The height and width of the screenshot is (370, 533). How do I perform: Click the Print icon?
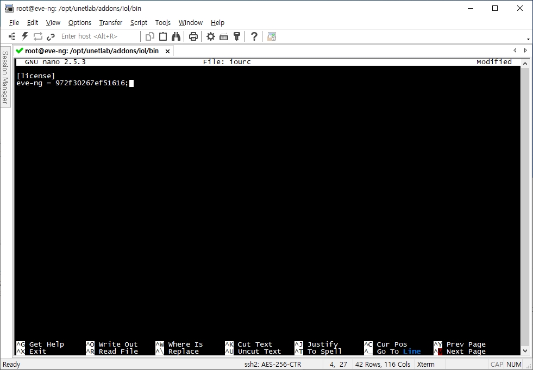click(x=193, y=36)
